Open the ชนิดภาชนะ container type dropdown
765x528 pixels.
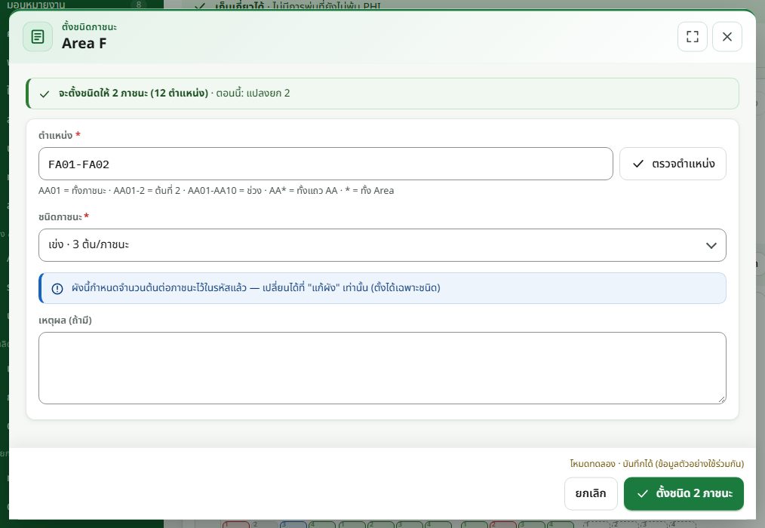382,245
